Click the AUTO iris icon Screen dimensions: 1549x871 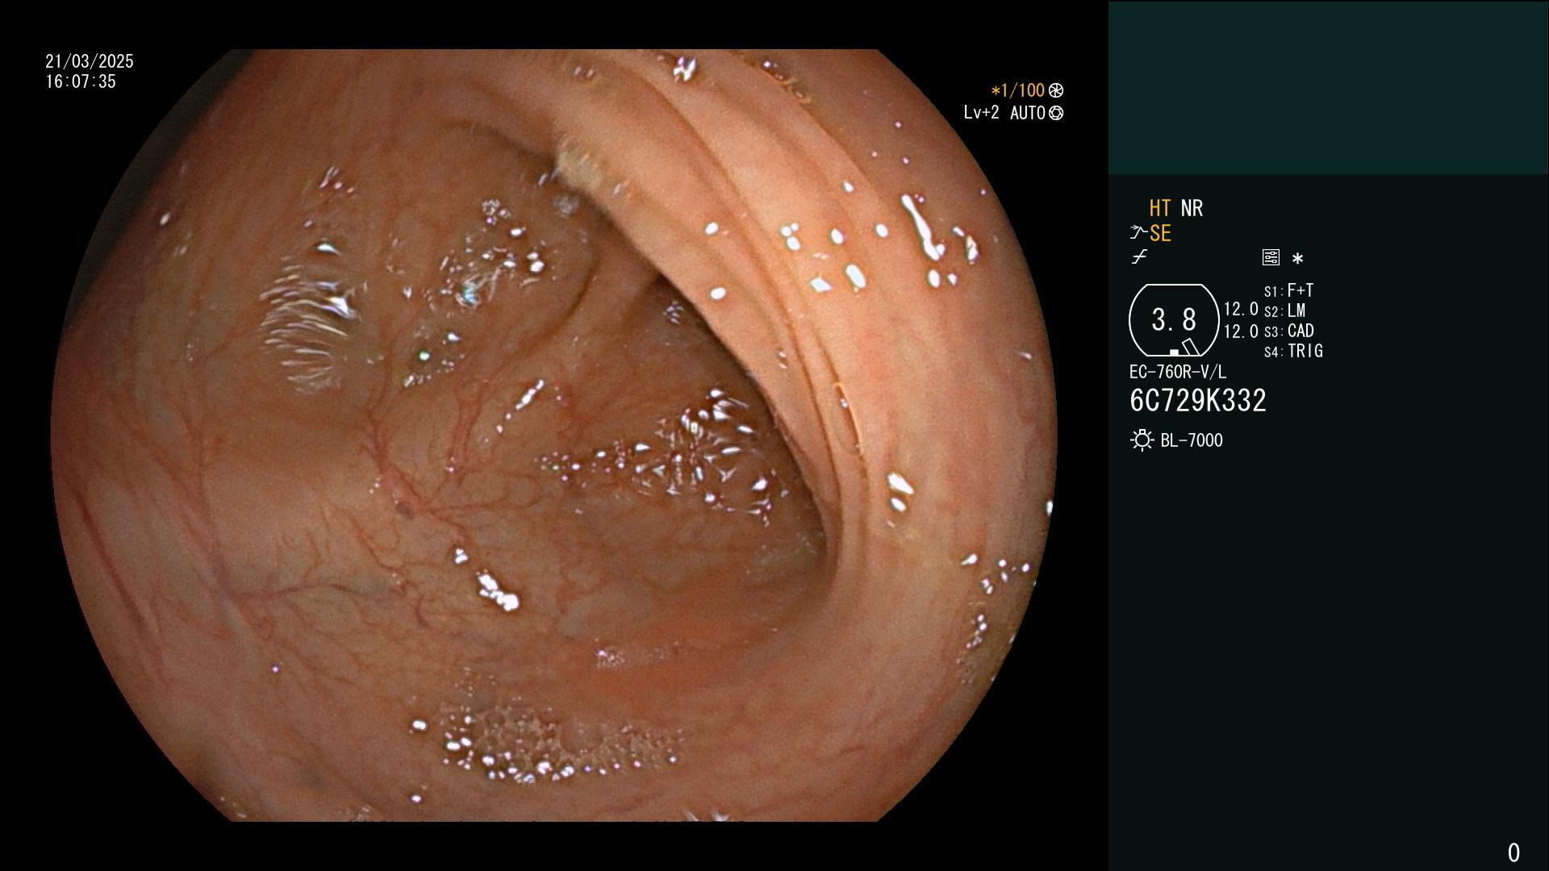point(1055,113)
